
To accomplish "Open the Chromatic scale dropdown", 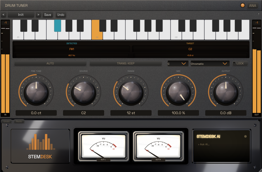I will click(x=210, y=64).
